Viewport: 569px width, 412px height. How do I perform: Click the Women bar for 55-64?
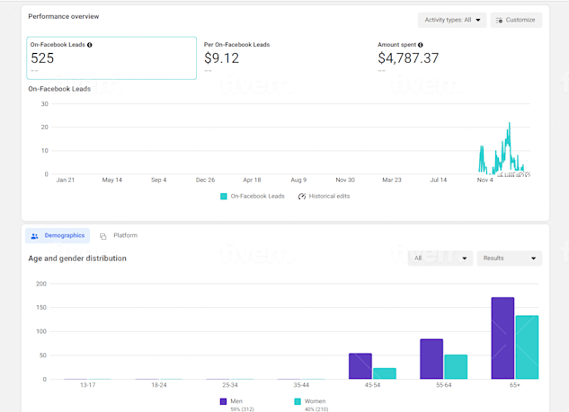pyautogui.click(x=456, y=367)
